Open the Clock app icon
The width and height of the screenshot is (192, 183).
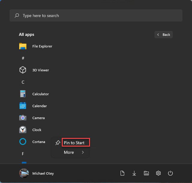coord(23,130)
